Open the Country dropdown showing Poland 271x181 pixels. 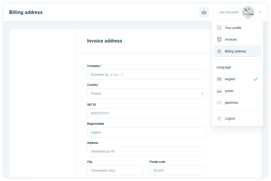tap(146, 93)
